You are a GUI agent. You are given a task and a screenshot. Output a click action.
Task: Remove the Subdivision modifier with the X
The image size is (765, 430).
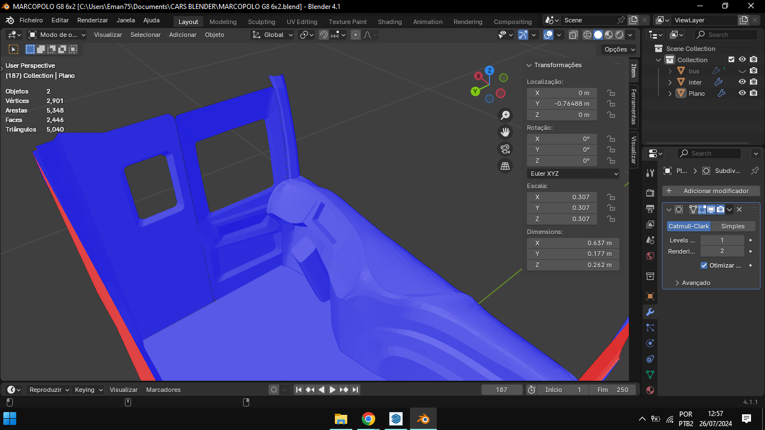[739, 209]
